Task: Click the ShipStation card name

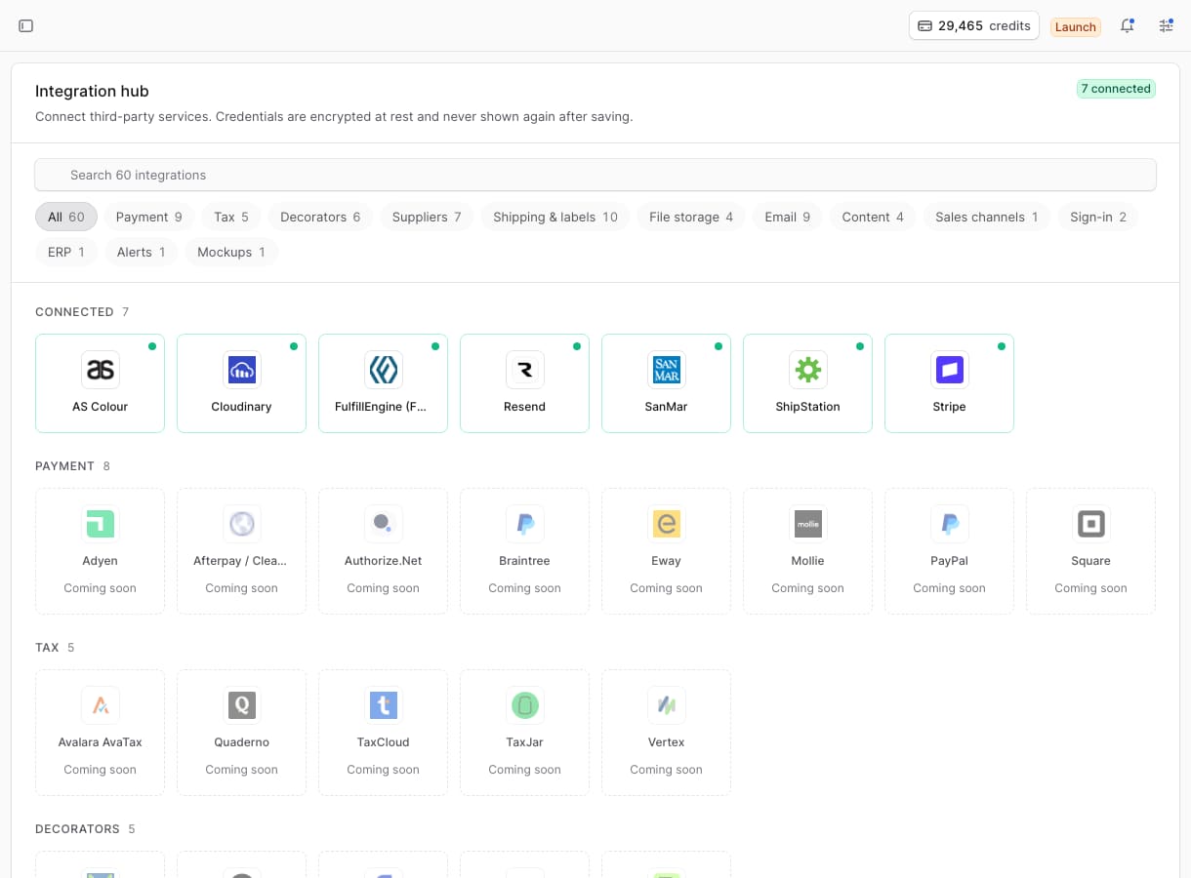Action: tap(808, 407)
